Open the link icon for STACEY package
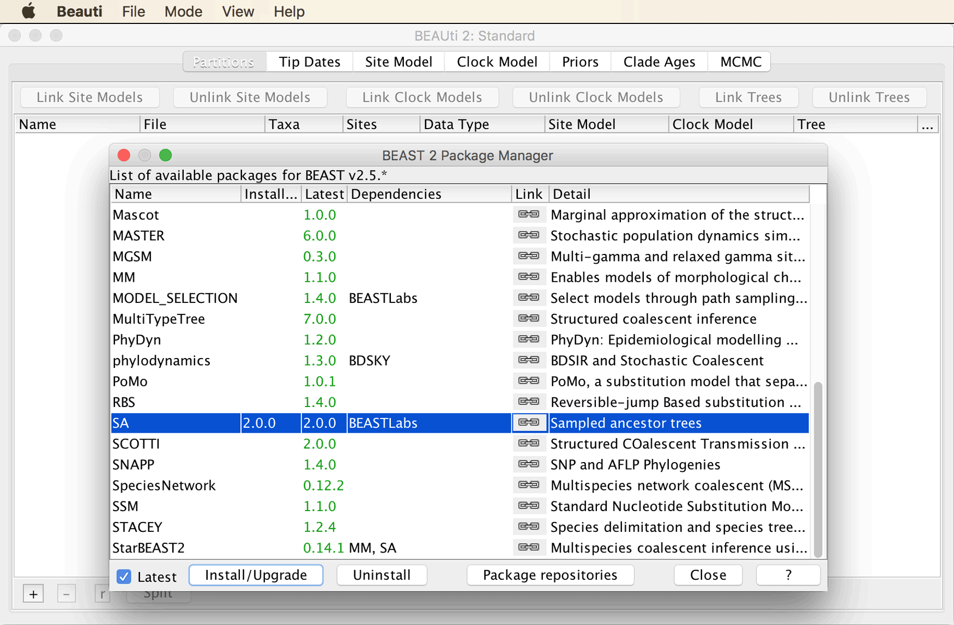Screen dimensions: 954x625 (x=529, y=527)
